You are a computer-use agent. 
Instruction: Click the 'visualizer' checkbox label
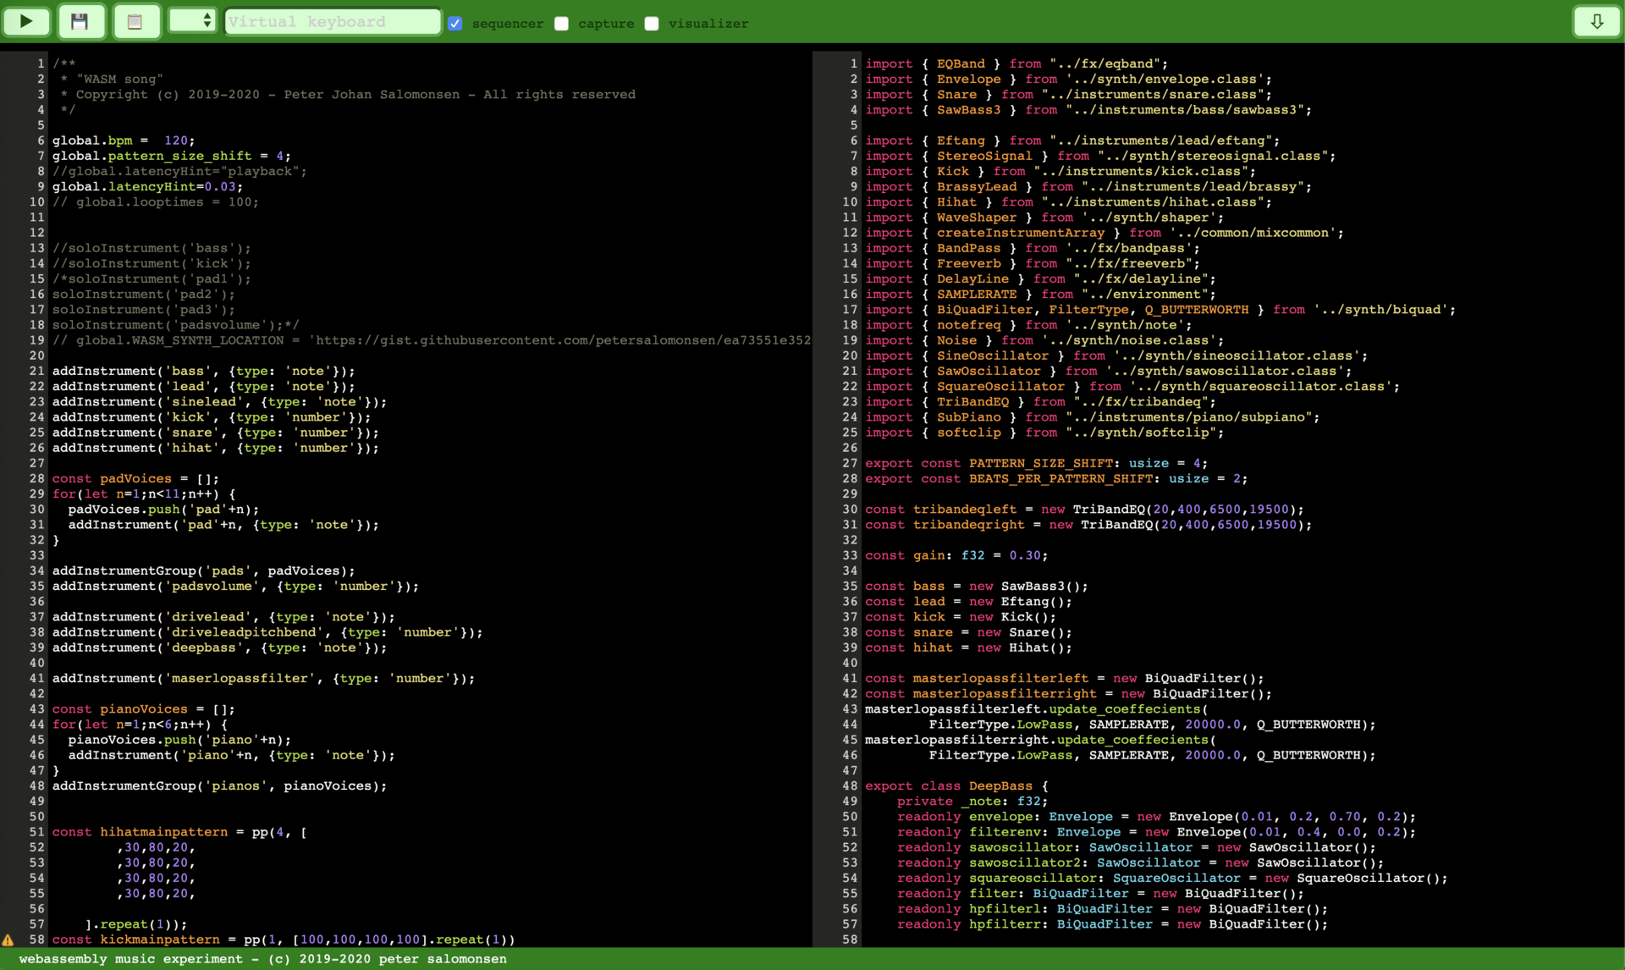click(x=708, y=24)
